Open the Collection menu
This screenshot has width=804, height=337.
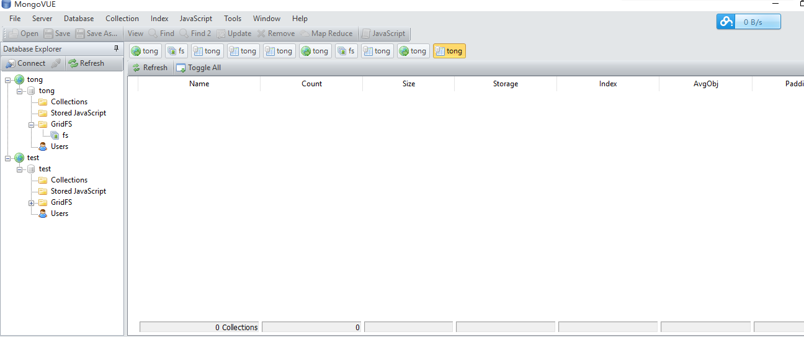point(122,19)
